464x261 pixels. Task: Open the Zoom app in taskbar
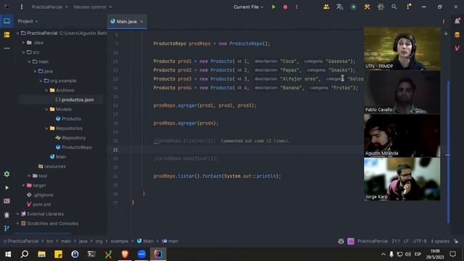tap(141, 254)
